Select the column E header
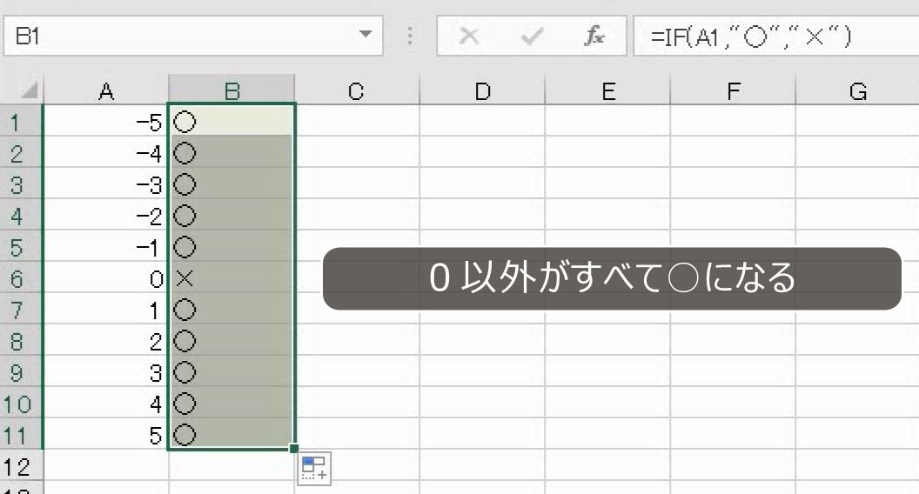919x494 pixels. (x=607, y=90)
